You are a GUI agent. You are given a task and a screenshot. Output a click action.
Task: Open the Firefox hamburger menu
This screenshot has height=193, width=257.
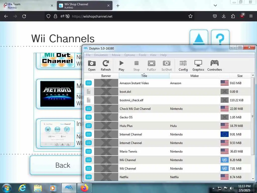click(x=251, y=16)
